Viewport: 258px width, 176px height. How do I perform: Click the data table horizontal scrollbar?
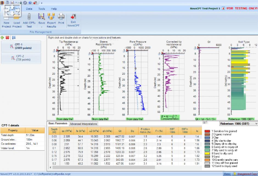[x=124, y=167]
